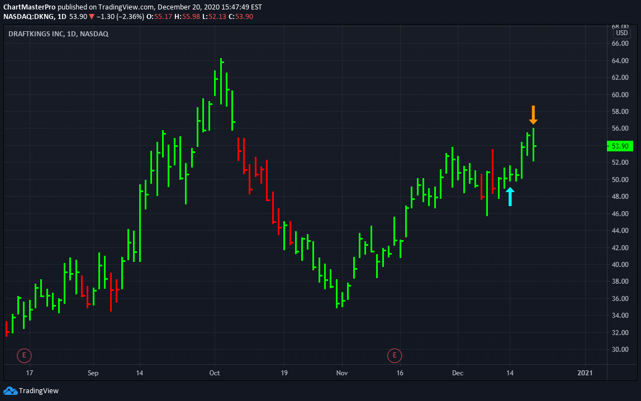Open the November earnings E marker
Viewport: 641px width, 401px height.
coord(395,355)
